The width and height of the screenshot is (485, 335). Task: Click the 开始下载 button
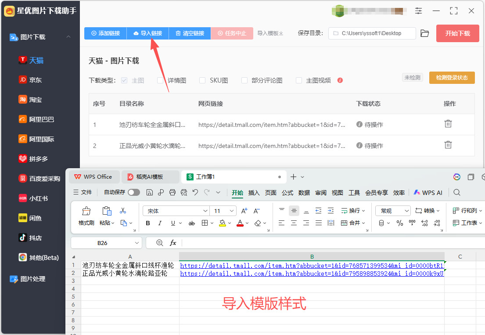pos(457,33)
